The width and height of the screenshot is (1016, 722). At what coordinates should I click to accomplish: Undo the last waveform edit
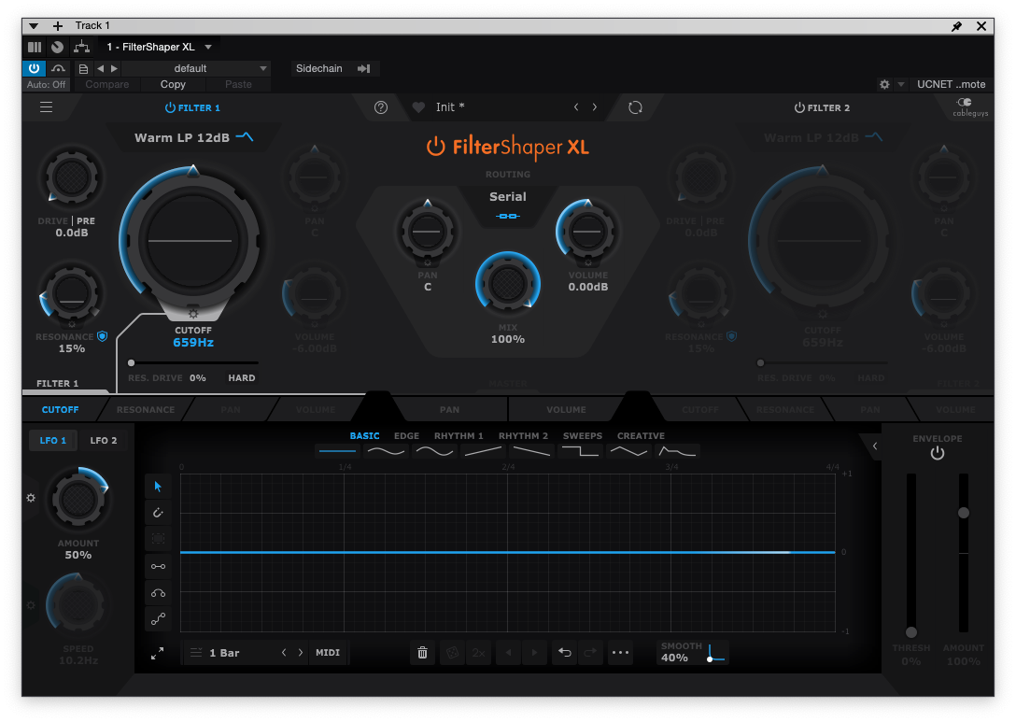(x=564, y=653)
